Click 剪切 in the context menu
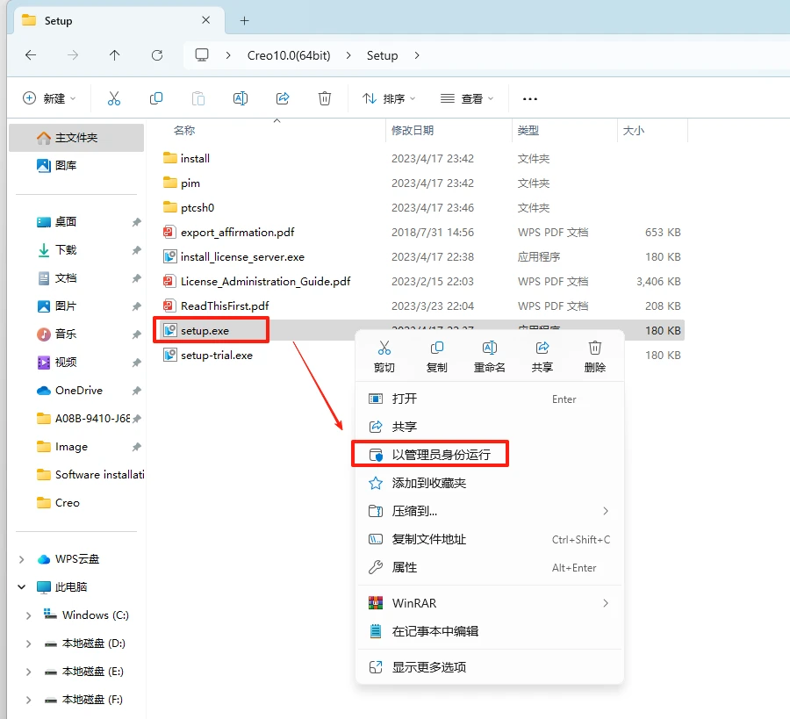The height and width of the screenshot is (719, 790). coord(384,356)
